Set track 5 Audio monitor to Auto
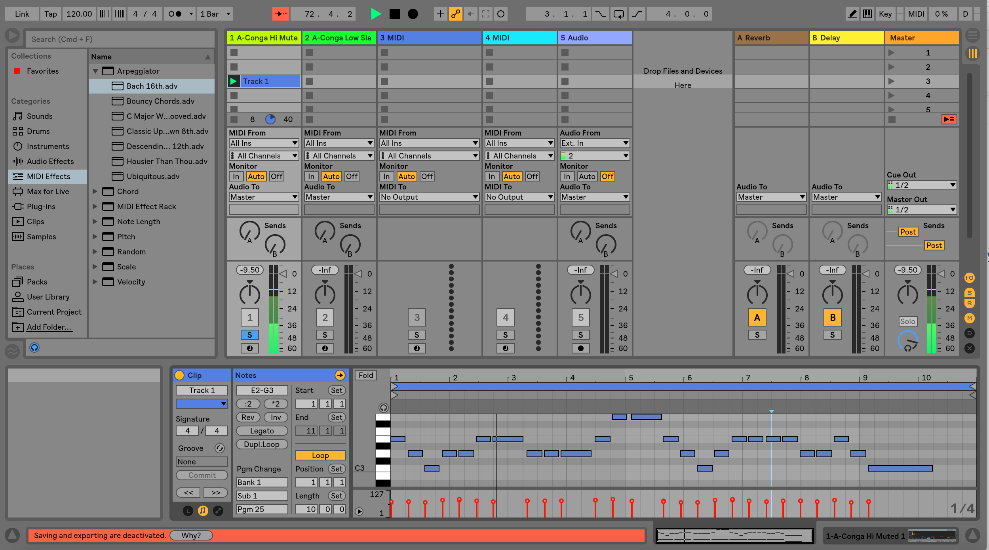Image resolution: width=989 pixels, height=550 pixels. coord(587,176)
